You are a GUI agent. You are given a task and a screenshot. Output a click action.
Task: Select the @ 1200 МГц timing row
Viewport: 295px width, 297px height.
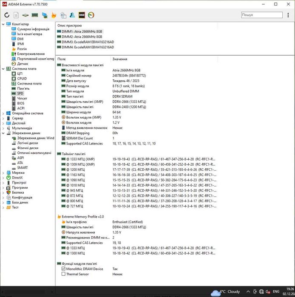[136, 170]
